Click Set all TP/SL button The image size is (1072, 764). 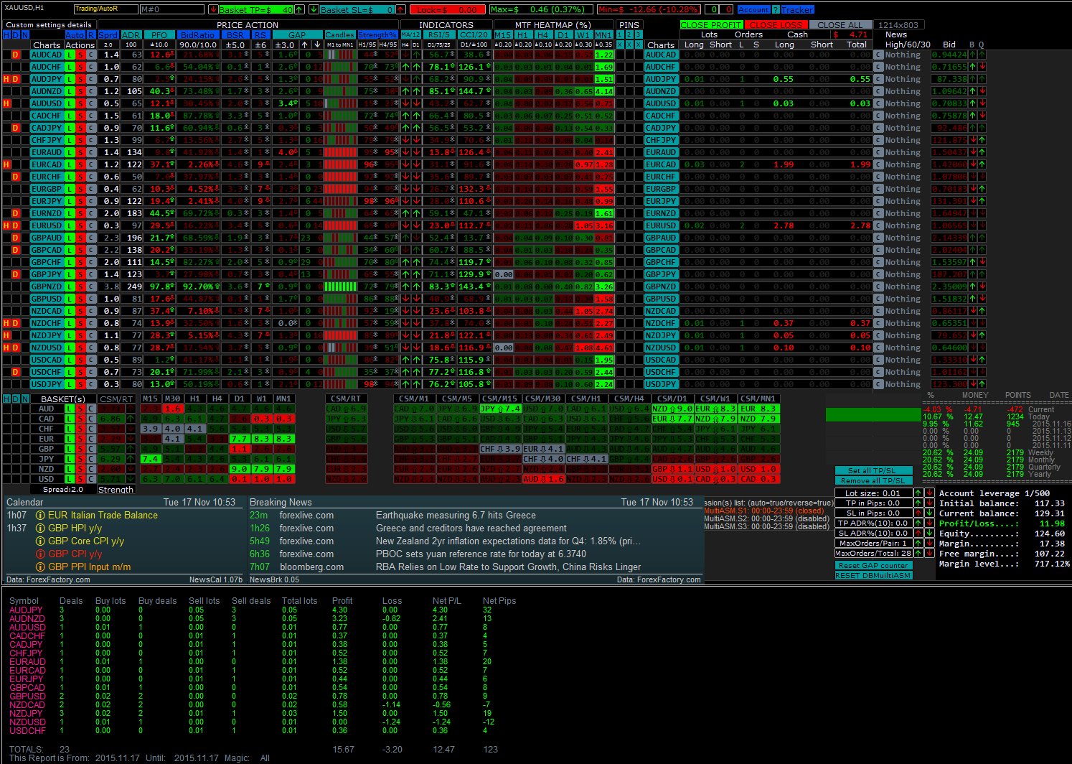(874, 470)
